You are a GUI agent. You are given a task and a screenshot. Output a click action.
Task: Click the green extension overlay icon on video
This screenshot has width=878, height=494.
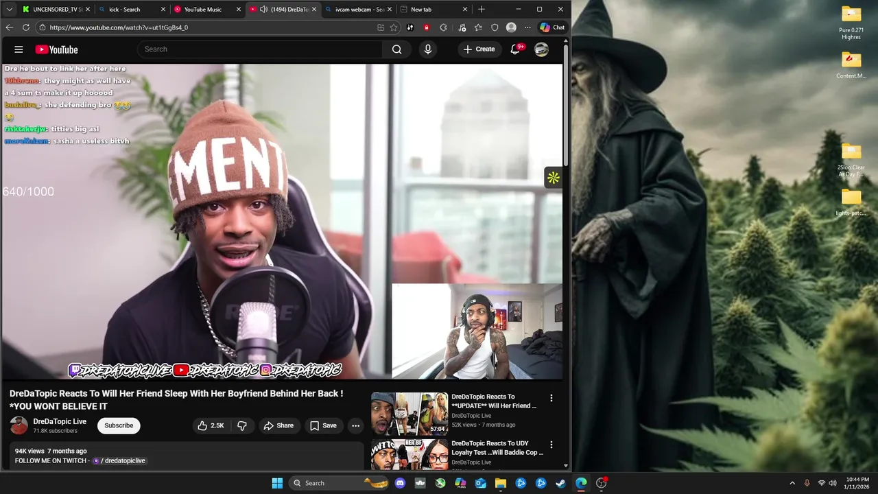553,178
